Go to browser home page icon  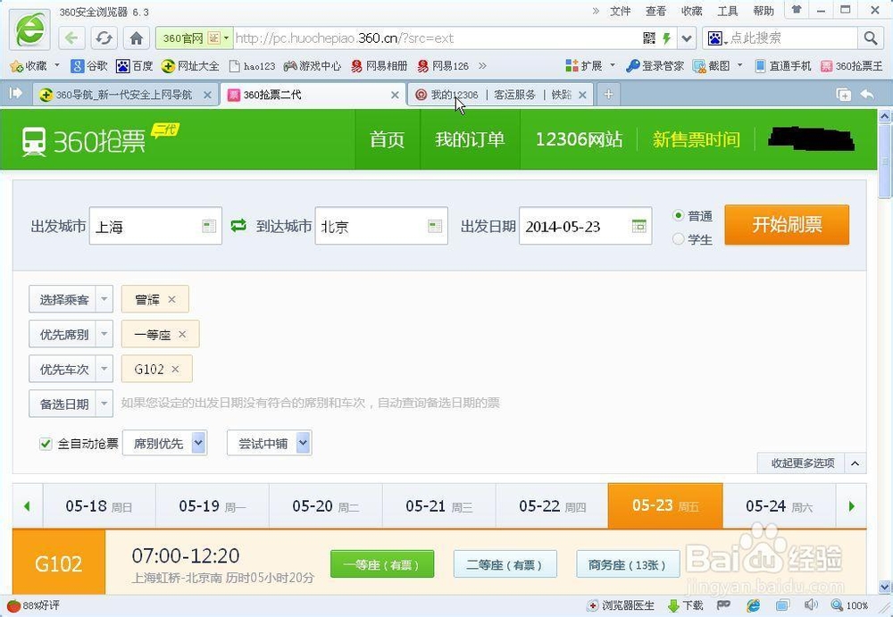coord(136,38)
